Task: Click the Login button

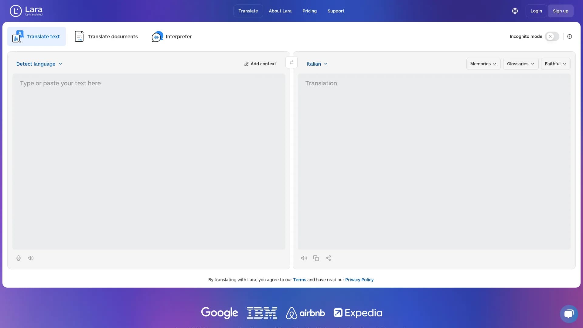Action: pos(536,11)
